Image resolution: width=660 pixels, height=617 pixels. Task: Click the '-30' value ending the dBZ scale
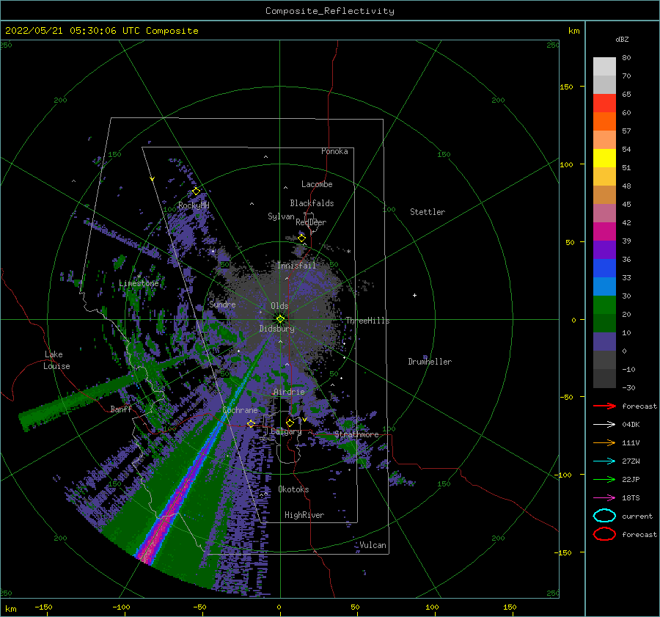click(628, 387)
